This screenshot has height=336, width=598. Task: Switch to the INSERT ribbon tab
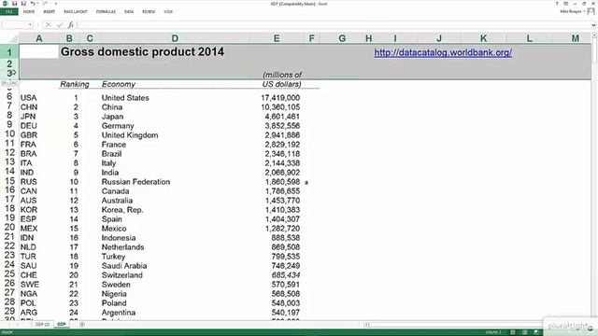(50, 12)
